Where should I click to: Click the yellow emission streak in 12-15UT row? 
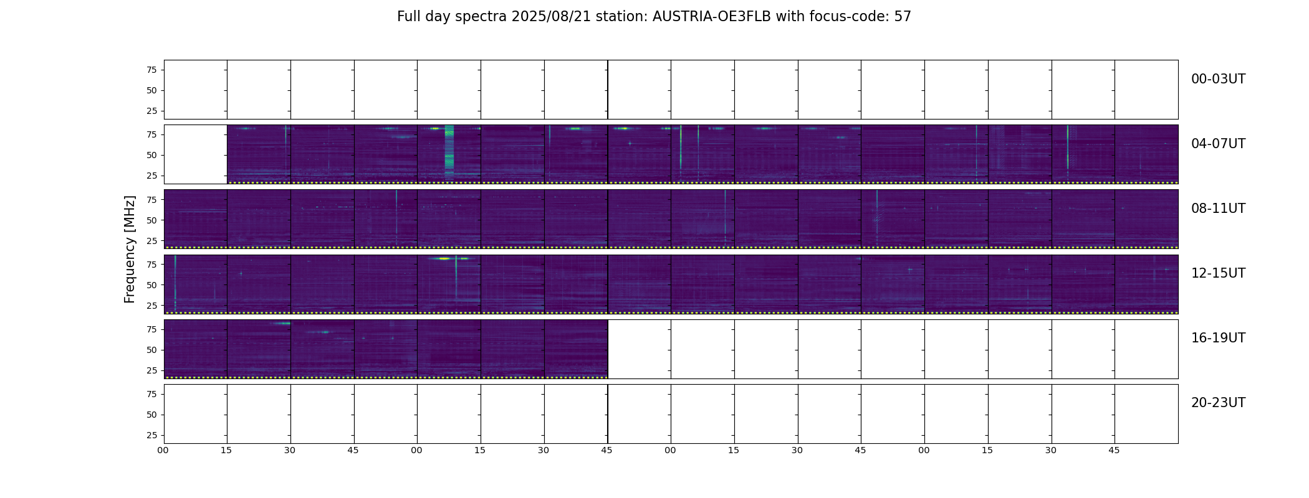click(x=444, y=258)
